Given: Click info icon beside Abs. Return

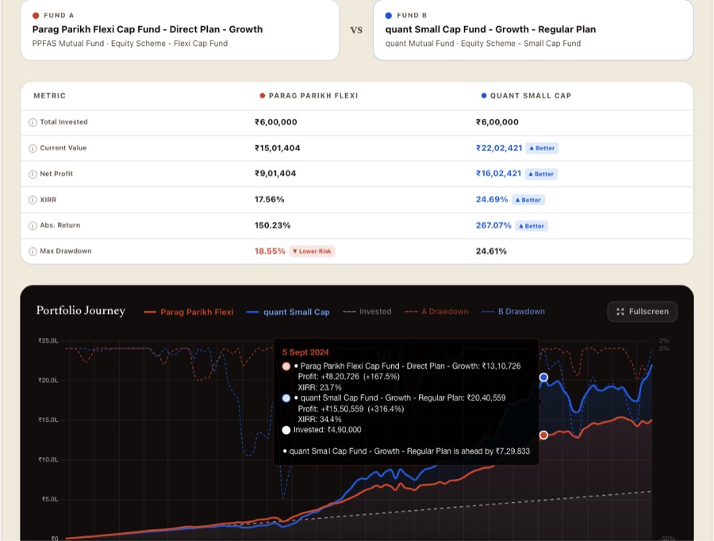Looking at the screenshot, I should [x=33, y=226].
